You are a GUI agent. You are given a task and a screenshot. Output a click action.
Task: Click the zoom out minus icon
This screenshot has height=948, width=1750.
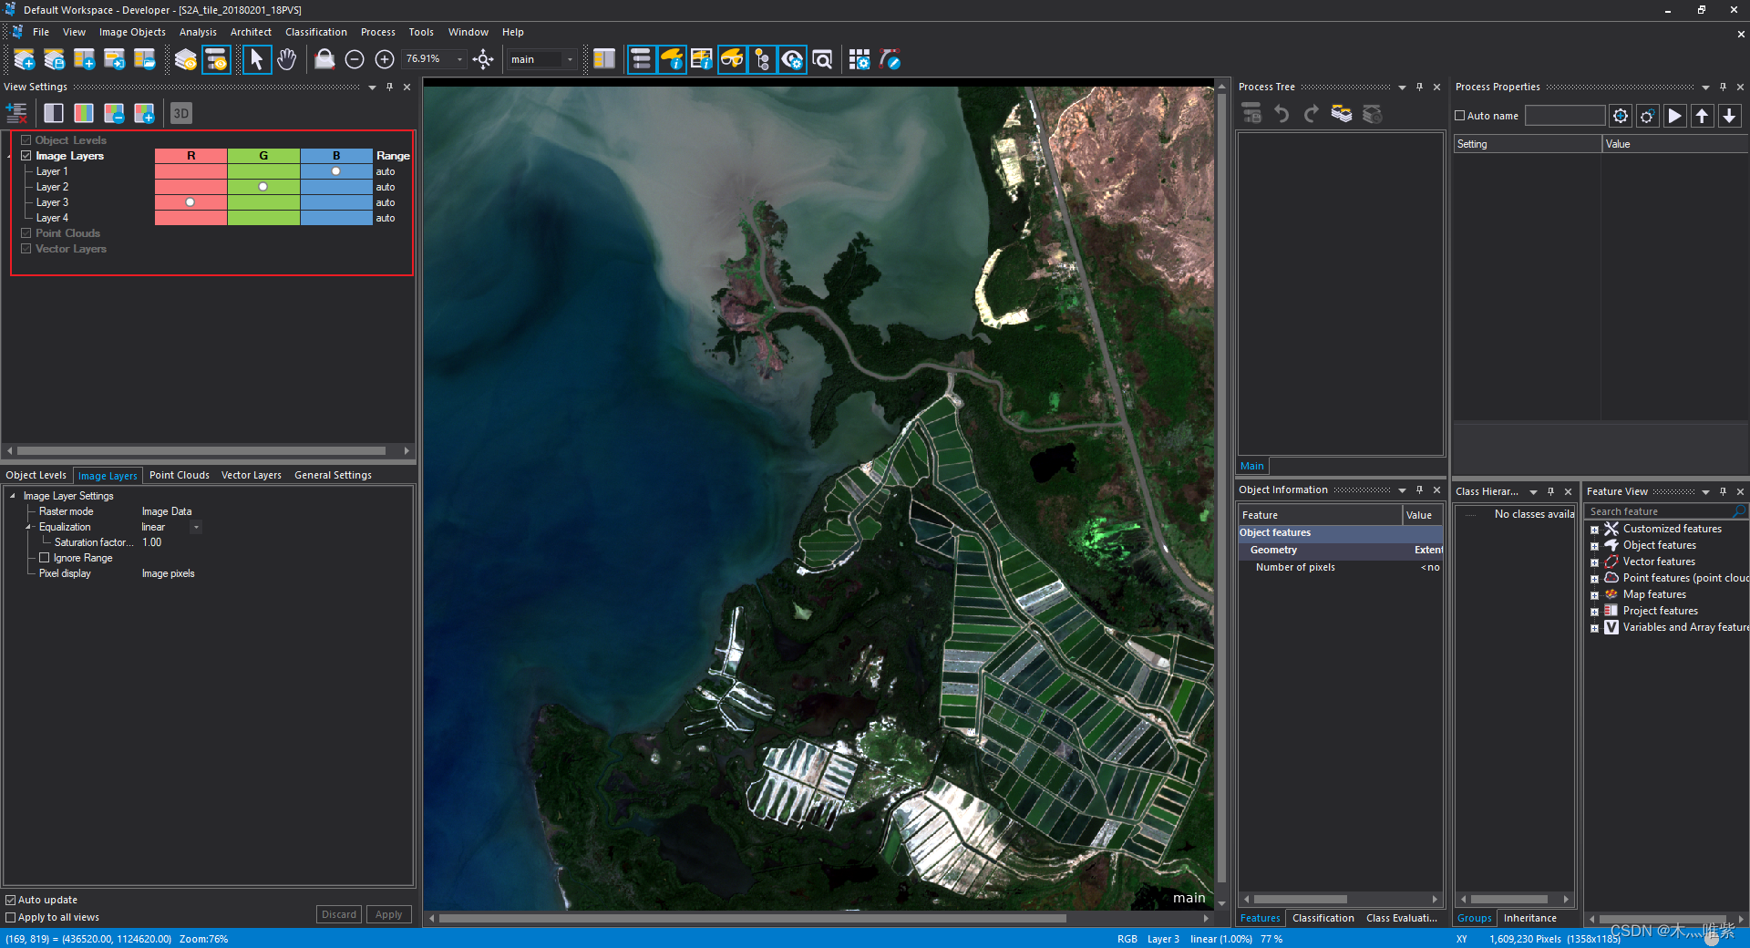coord(355,60)
